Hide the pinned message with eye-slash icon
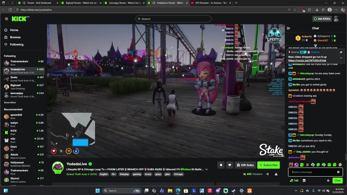 (x=341, y=52)
